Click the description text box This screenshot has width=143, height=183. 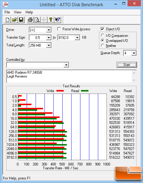click(x=69, y=76)
